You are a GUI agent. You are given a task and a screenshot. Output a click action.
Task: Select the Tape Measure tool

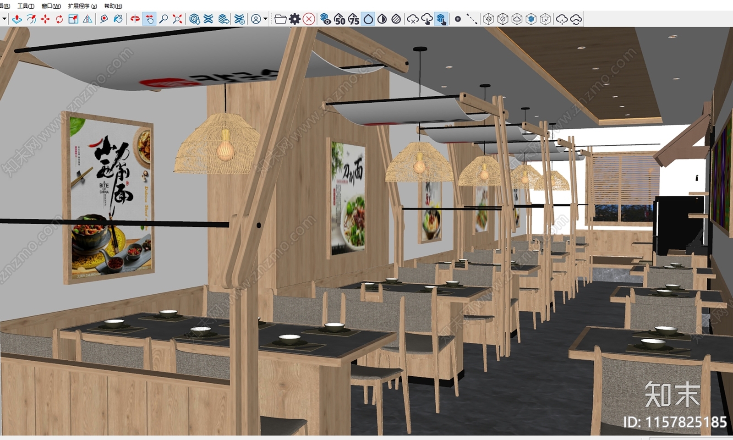click(x=104, y=19)
